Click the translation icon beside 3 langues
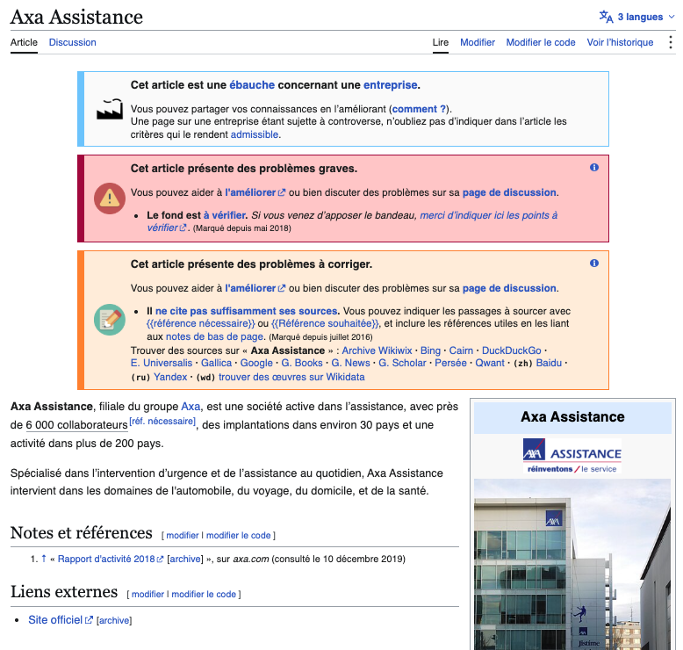The height and width of the screenshot is (650, 683). click(606, 17)
